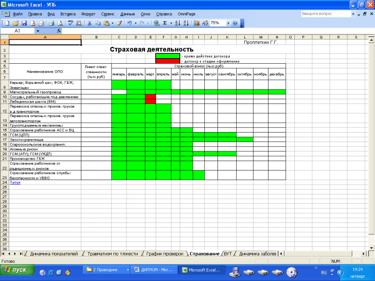The image size is (375, 281).
Task: Switch to ДИПЛОМ Microsoft Word taskbar button
Action: coord(154,270)
